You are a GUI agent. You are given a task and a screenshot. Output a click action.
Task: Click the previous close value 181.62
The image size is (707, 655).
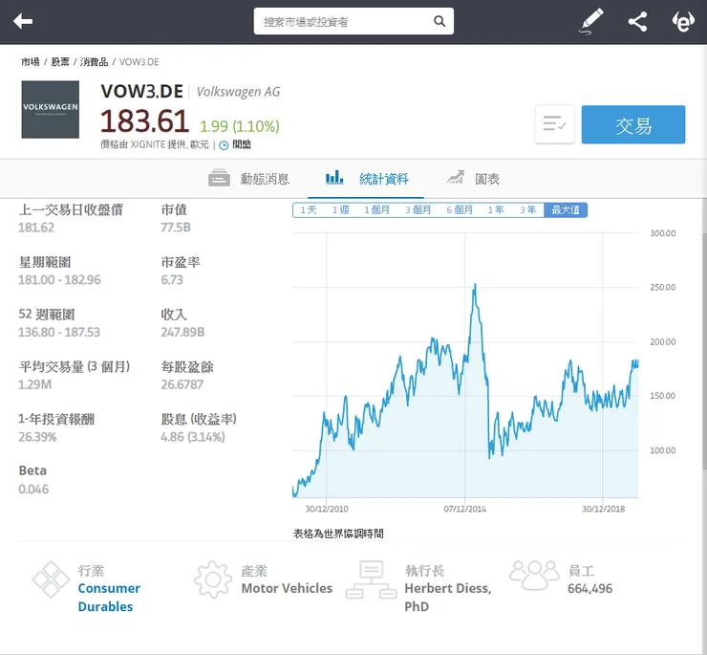[x=36, y=227]
